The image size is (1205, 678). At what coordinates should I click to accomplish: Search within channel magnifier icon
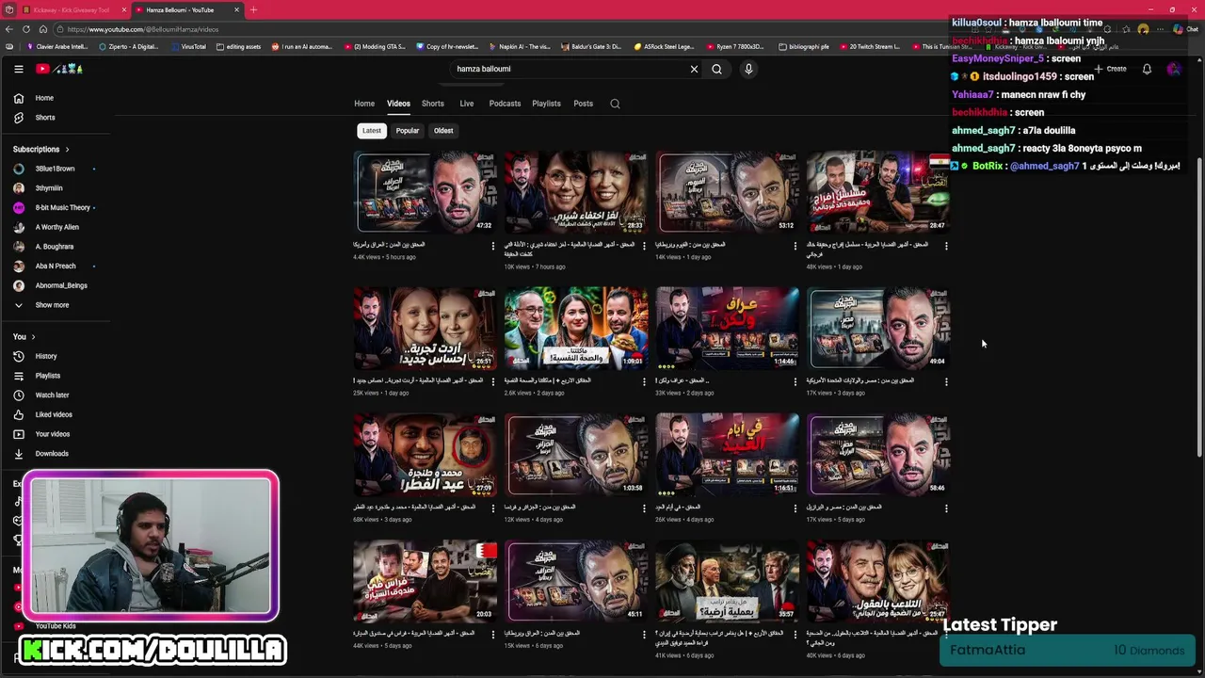(x=615, y=104)
